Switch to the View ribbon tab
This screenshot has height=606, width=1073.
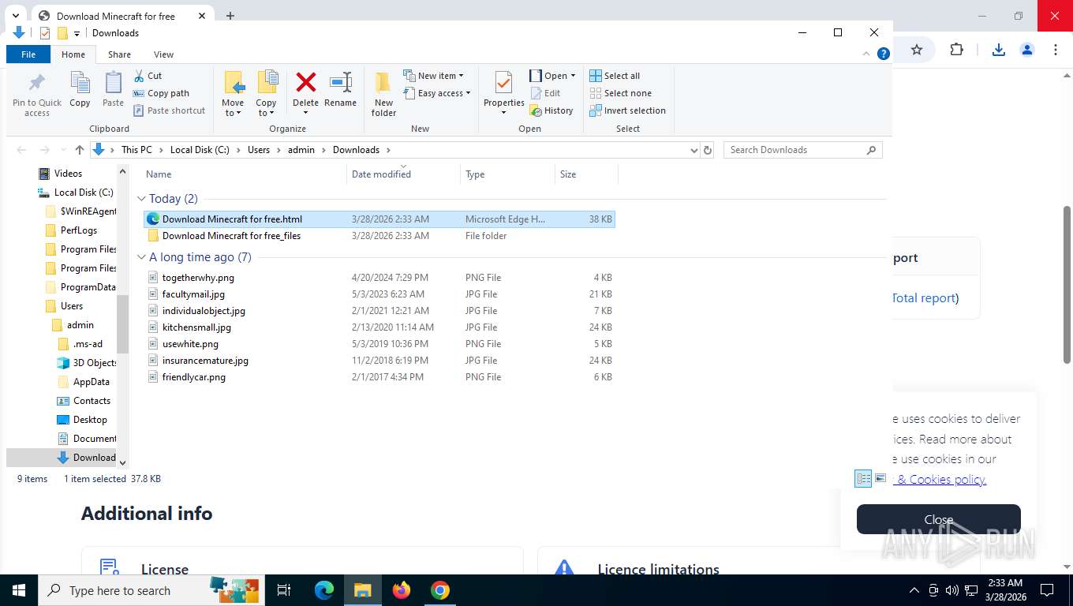coord(163,54)
